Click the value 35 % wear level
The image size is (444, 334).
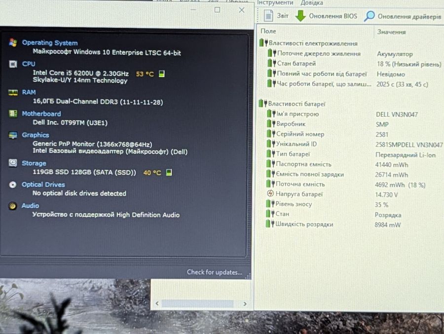click(381, 205)
